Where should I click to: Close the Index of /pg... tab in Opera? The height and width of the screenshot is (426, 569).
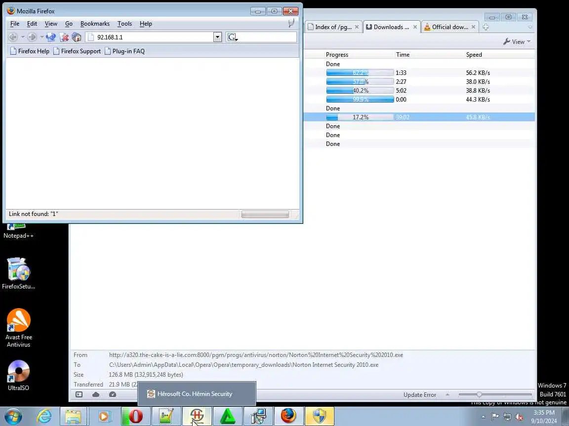(x=357, y=27)
